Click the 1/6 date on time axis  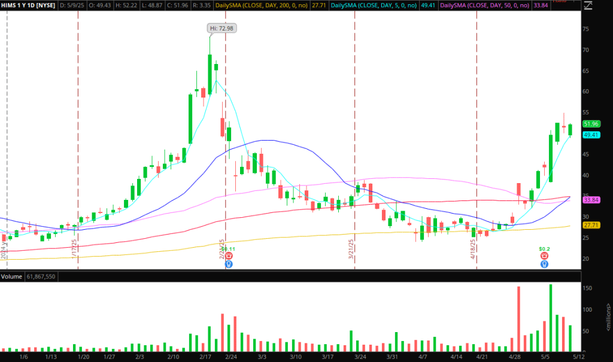tap(23, 357)
